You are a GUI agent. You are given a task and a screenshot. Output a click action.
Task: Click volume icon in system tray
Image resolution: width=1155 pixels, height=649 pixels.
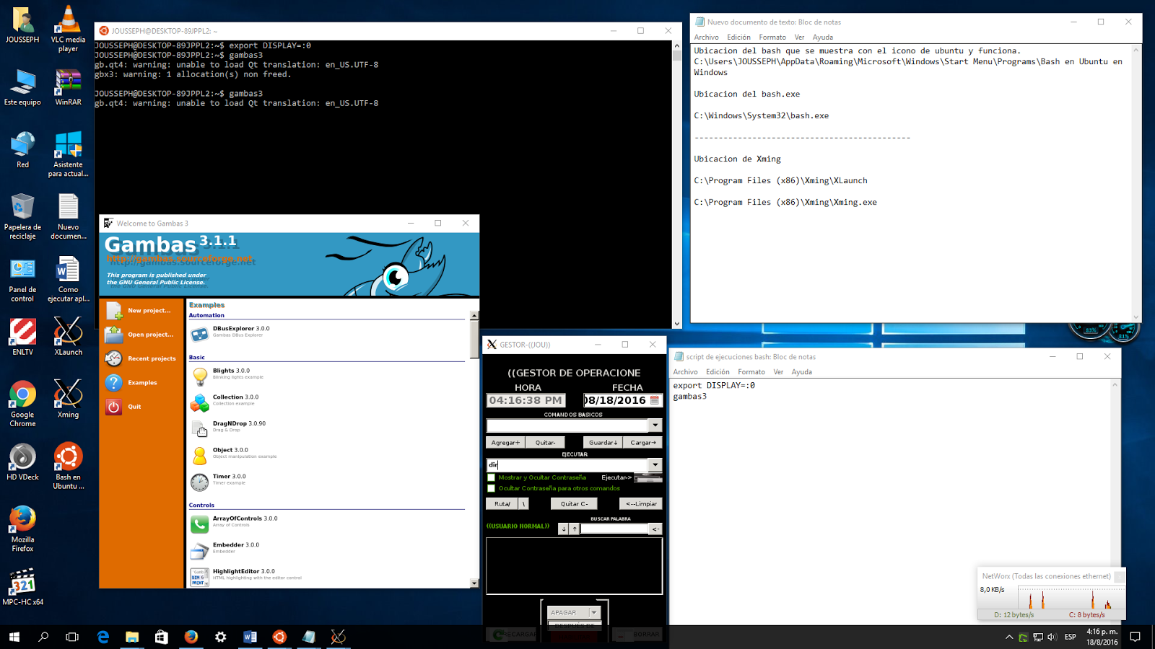click(1052, 637)
